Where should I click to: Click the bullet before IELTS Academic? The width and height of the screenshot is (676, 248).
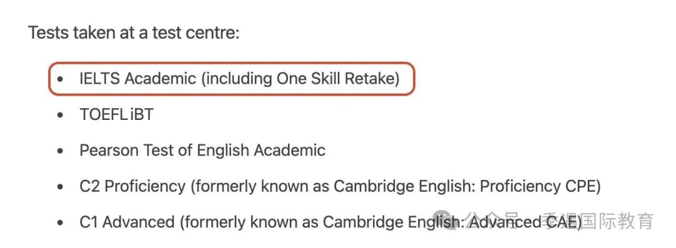click(60, 79)
